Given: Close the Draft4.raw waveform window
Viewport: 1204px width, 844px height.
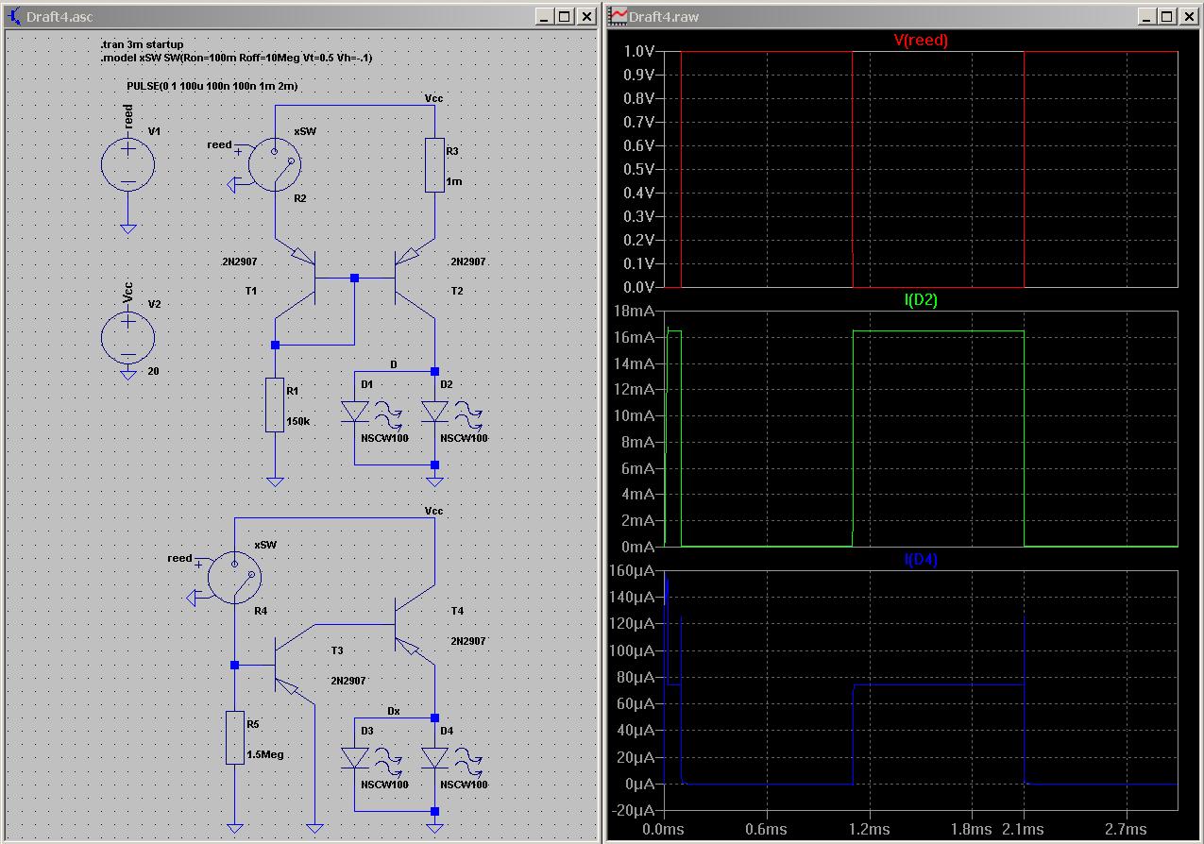Looking at the screenshot, I should tap(1188, 17).
